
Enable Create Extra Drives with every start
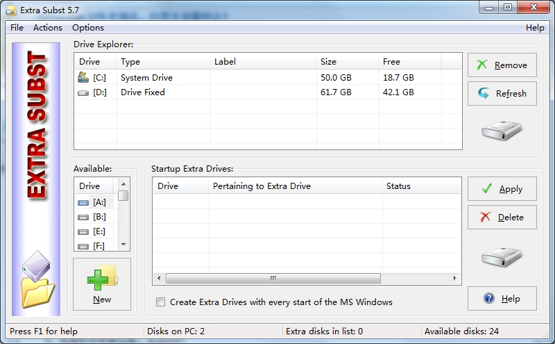161,302
